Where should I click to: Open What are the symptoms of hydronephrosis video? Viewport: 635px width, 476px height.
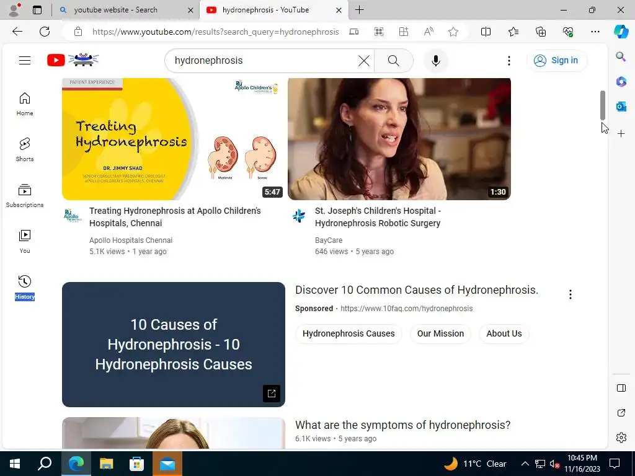402,425
